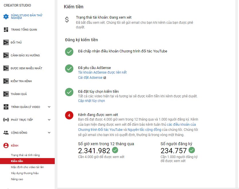Expand the Trình quản lý video chevron

(x=49, y=107)
